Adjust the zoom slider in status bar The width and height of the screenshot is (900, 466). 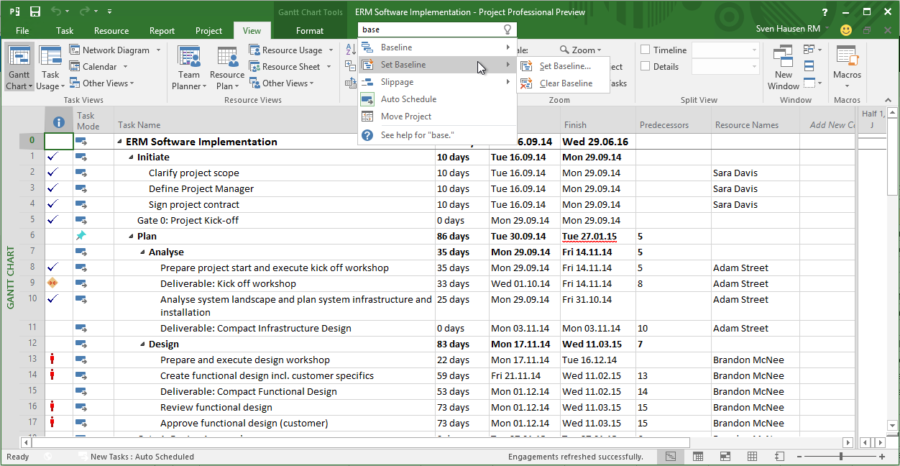(x=840, y=456)
